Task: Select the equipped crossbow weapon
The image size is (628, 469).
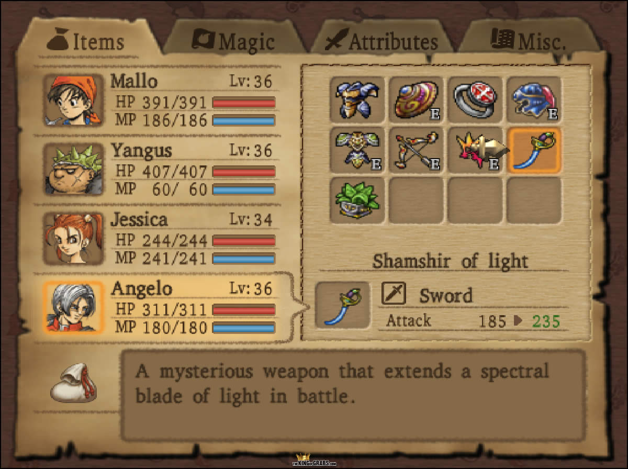Action: click(416, 150)
